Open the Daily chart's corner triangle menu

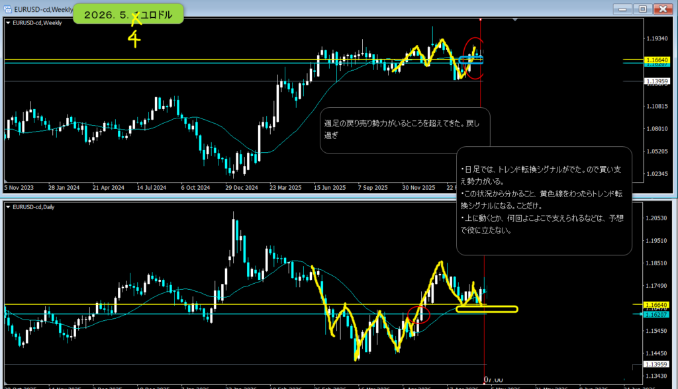8,207
